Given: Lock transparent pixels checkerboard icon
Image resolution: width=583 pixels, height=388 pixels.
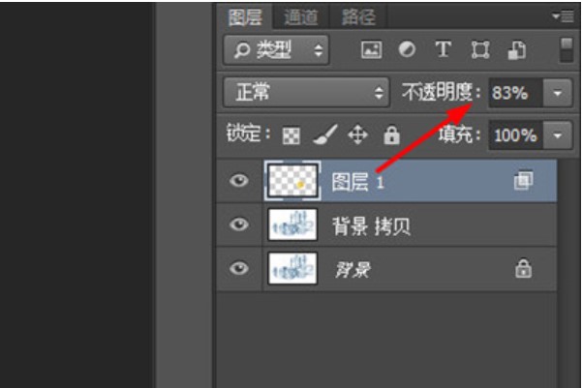Looking at the screenshot, I should [x=291, y=135].
